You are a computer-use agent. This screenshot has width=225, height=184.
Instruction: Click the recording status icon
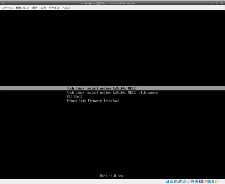[x=196, y=181]
